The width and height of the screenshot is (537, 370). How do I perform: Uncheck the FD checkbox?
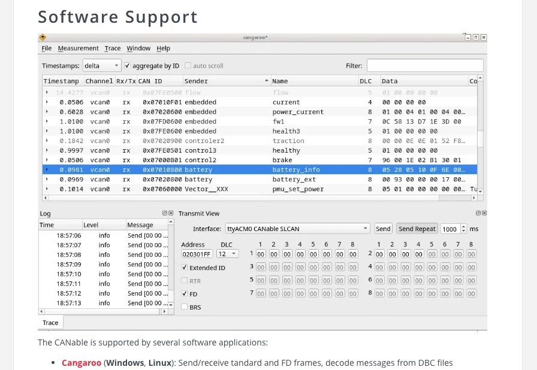tap(185, 294)
